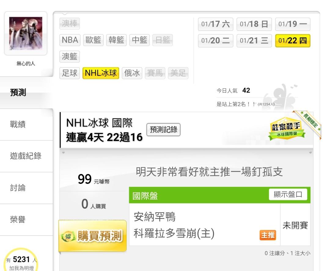The image size is (330, 271).
Task: Select the NHL冰球 sport filter
Action: tap(101, 73)
